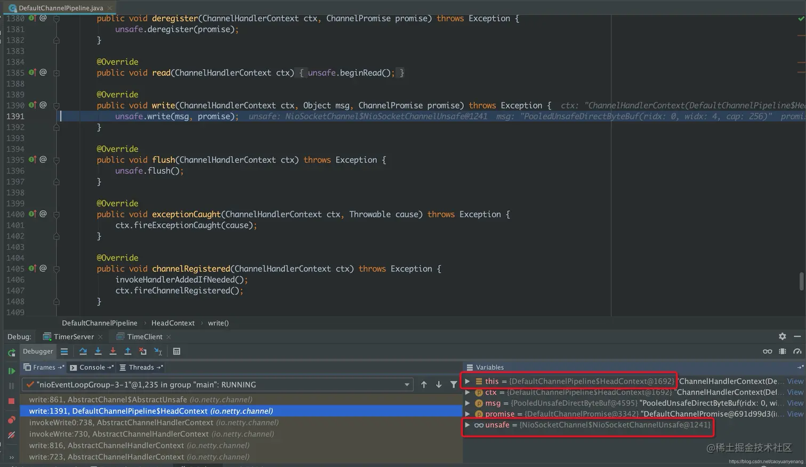The image size is (806, 467).
Task: Select frame write:723 AbstractChannelHandlerContext
Action: tap(241, 457)
